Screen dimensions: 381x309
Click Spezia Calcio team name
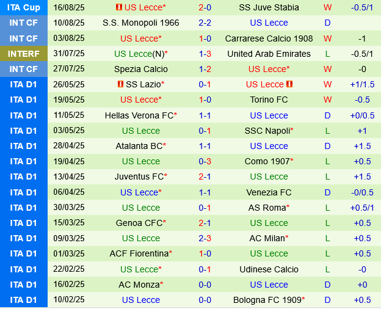click(140, 69)
